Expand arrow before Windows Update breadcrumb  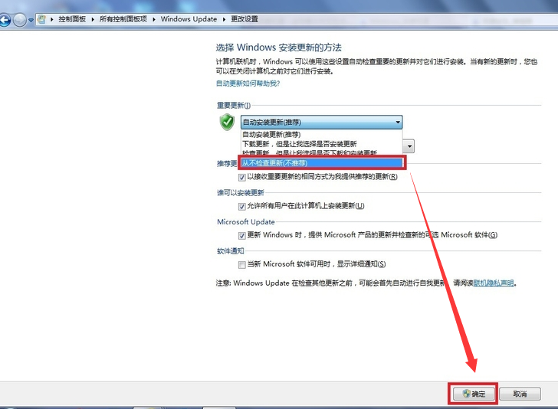click(x=154, y=20)
